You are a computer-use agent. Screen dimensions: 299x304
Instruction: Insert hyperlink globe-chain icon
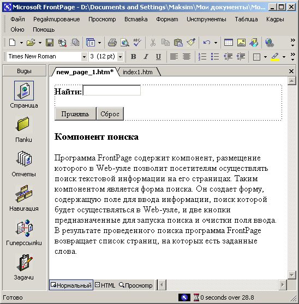[x=270, y=43]
